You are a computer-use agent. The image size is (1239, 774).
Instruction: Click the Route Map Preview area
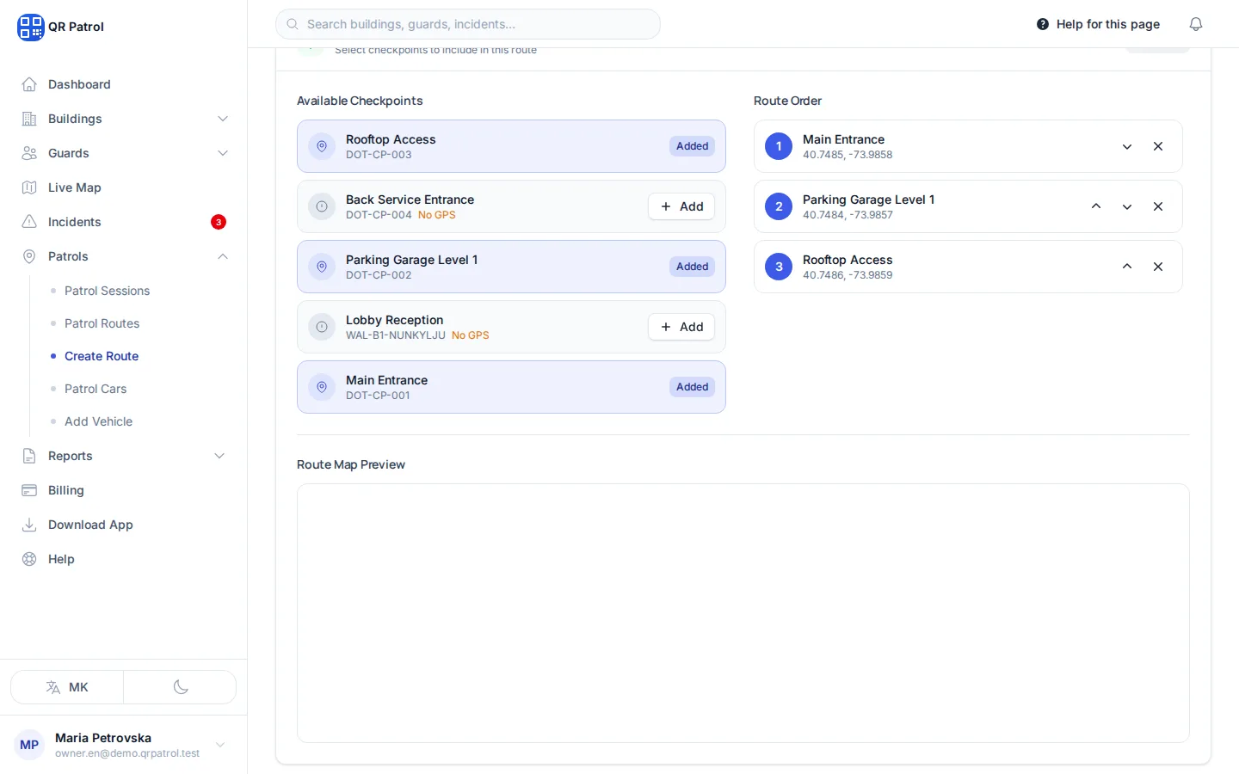click(x=743, y=613)
